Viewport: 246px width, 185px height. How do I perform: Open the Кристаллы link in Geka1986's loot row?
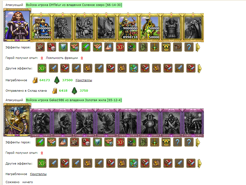tap(38, 174)
